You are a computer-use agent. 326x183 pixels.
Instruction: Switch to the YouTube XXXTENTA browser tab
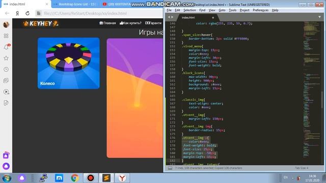click(x=118, y=4)
